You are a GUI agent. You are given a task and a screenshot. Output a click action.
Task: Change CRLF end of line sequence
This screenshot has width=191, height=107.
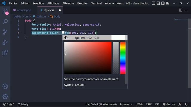point(149,104)
